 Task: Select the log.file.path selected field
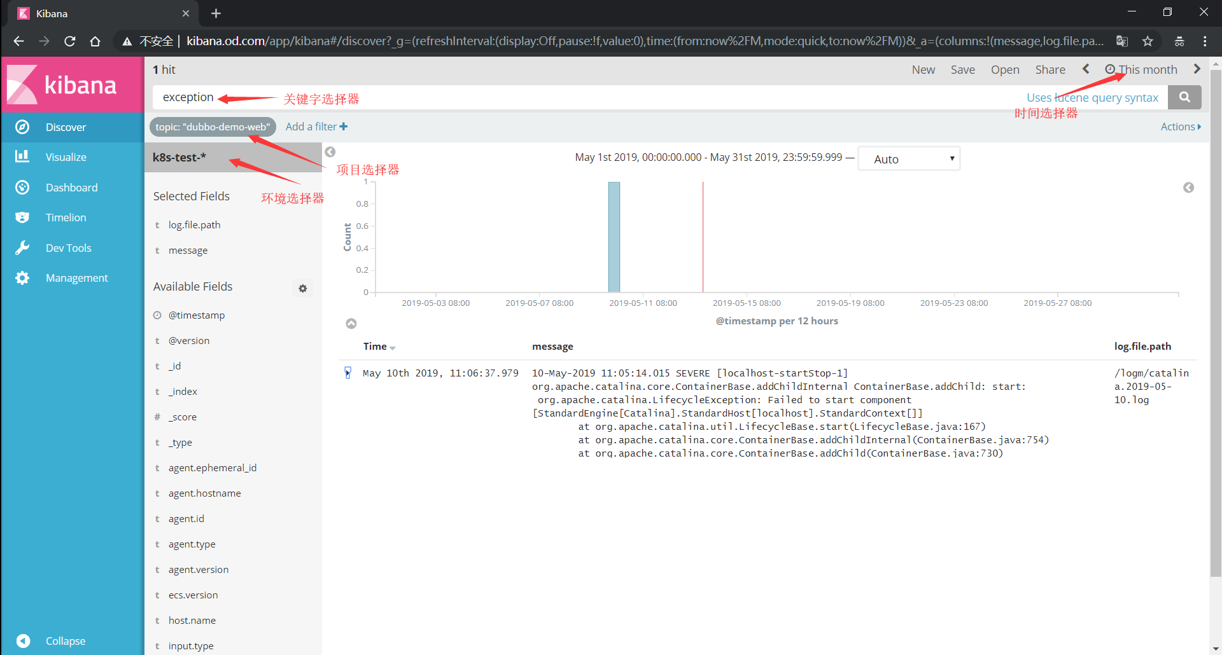coord(194,224)
